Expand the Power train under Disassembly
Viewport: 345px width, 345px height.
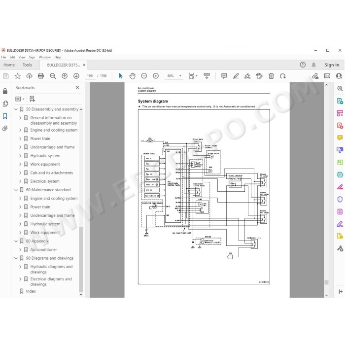(x=20, y=138)
